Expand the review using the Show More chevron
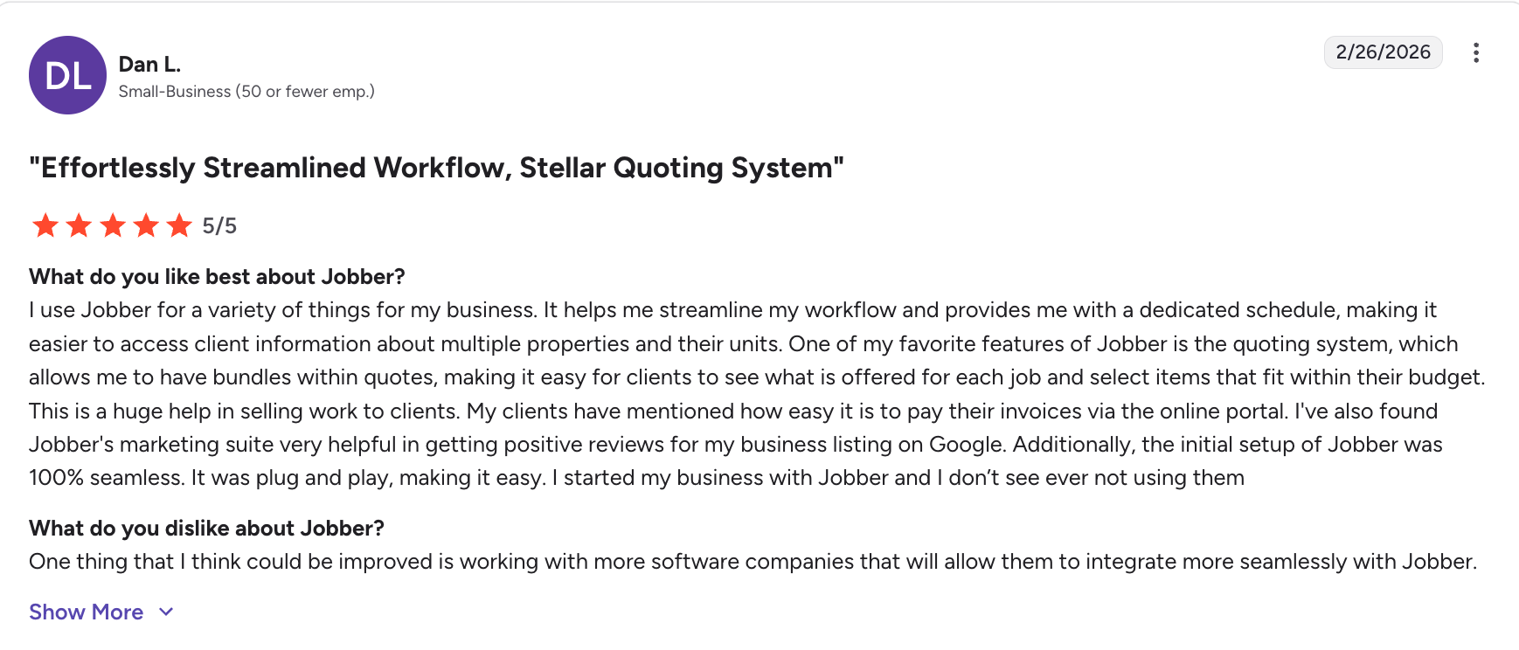The image size is (1519, 650). [x=166, y=612]
